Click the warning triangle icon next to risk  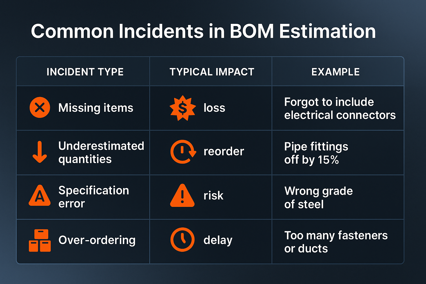[182, 196]
